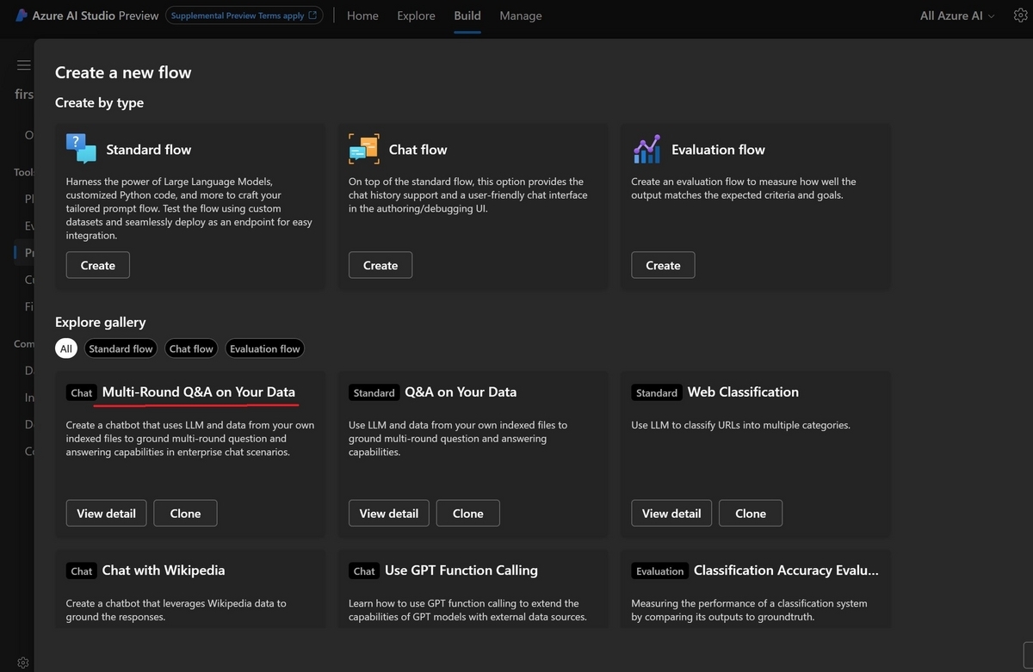View detail of Q&A on Your Data
Image resolution: width=1033 pixels, height=672 pixels.
(388, 513)
